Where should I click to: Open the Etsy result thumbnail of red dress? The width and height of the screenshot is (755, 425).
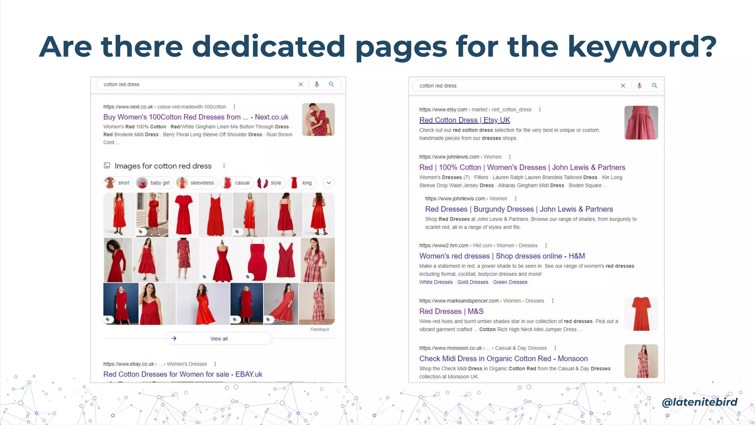click(x=641, y=122)
